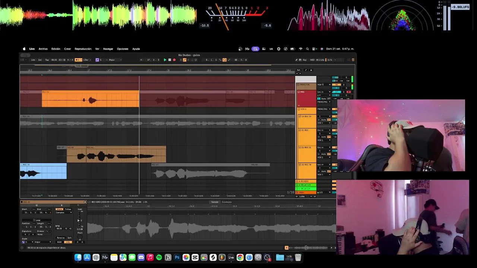Open Photoshop from the dock
This screenshot has width=477, height=268.
click(177, 257)
